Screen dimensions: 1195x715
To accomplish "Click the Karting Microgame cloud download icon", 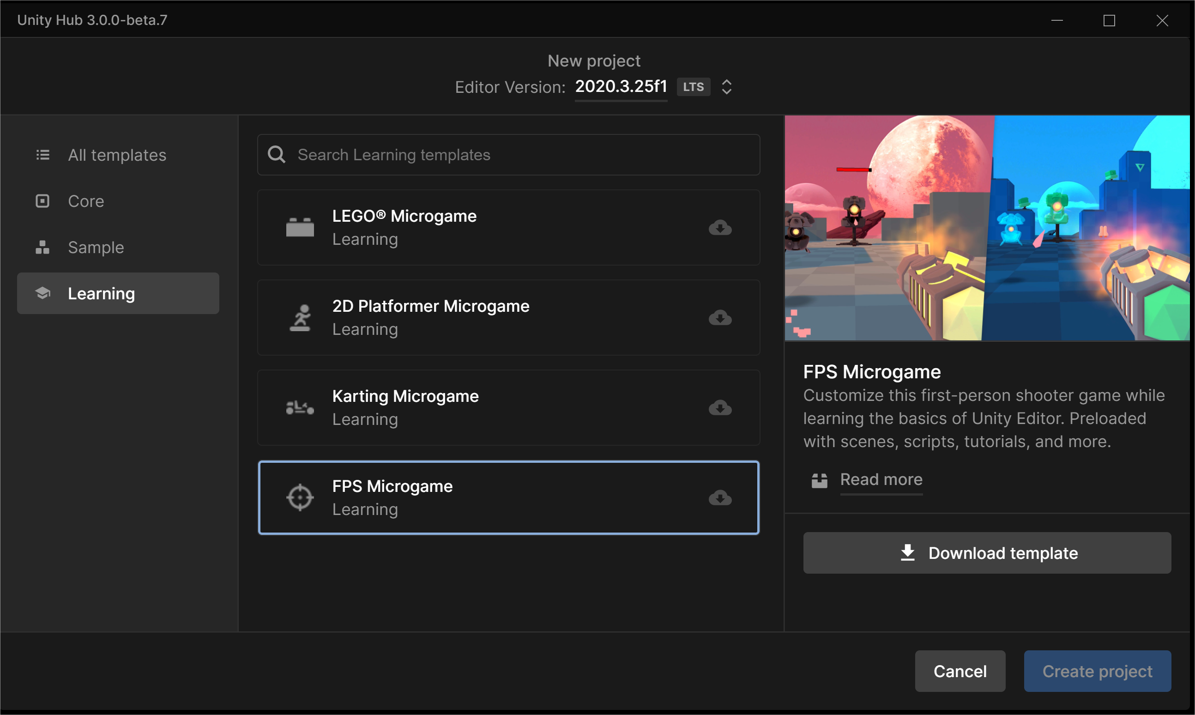I will 720,407.
